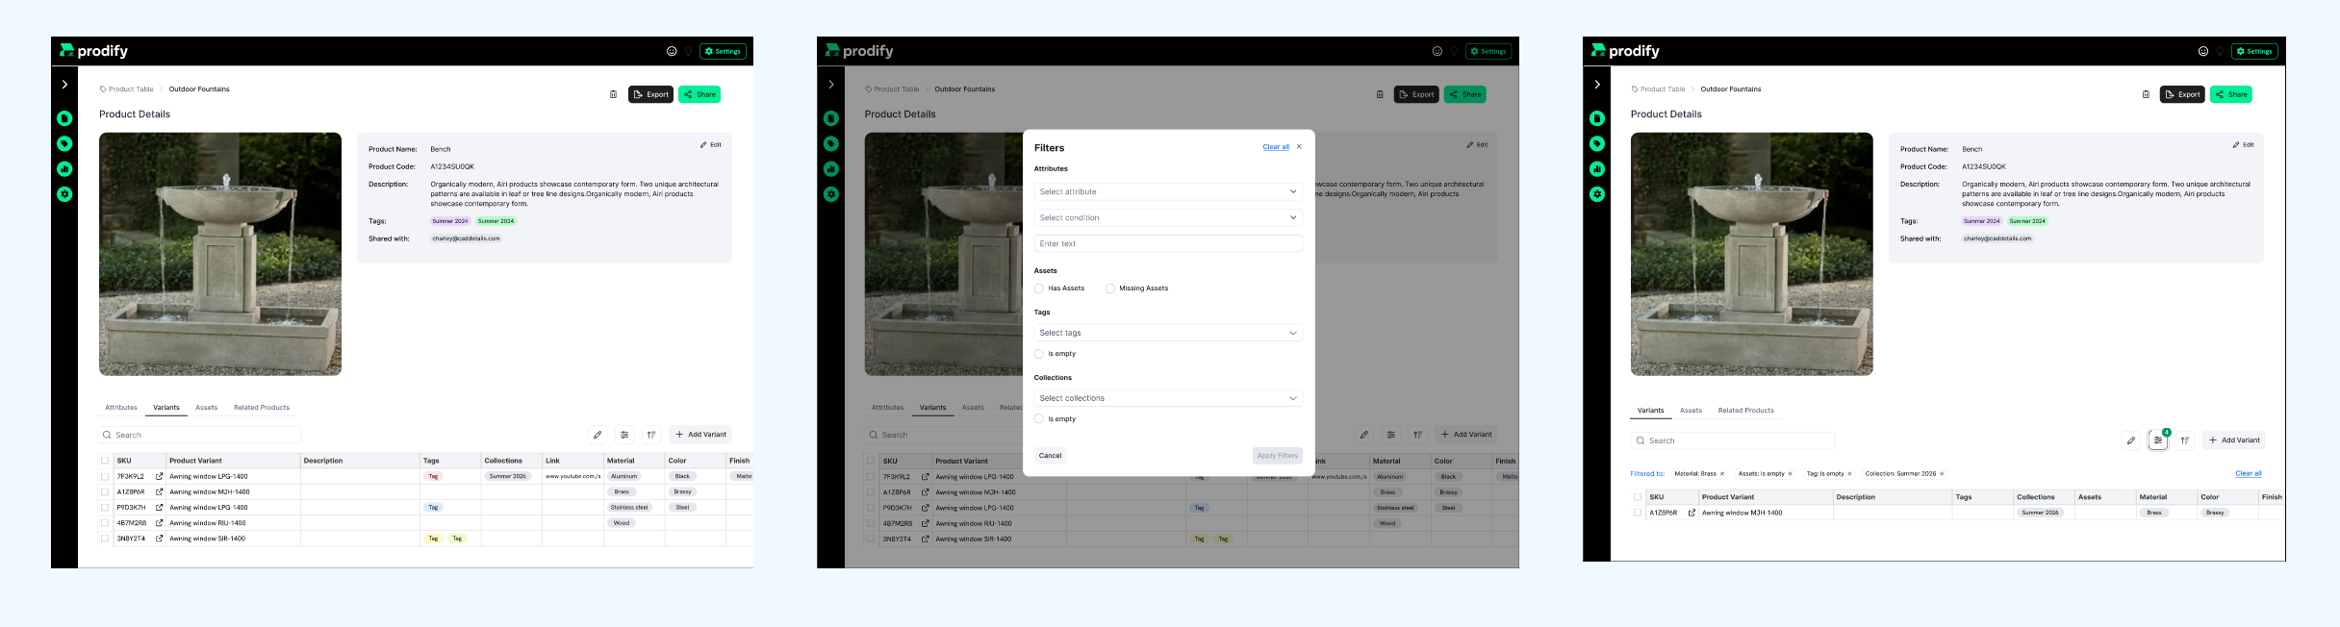Screen dimensions: 2340x627
Task: Focus the Enter text field in Filters
Action: click(x=1167, y=243)
